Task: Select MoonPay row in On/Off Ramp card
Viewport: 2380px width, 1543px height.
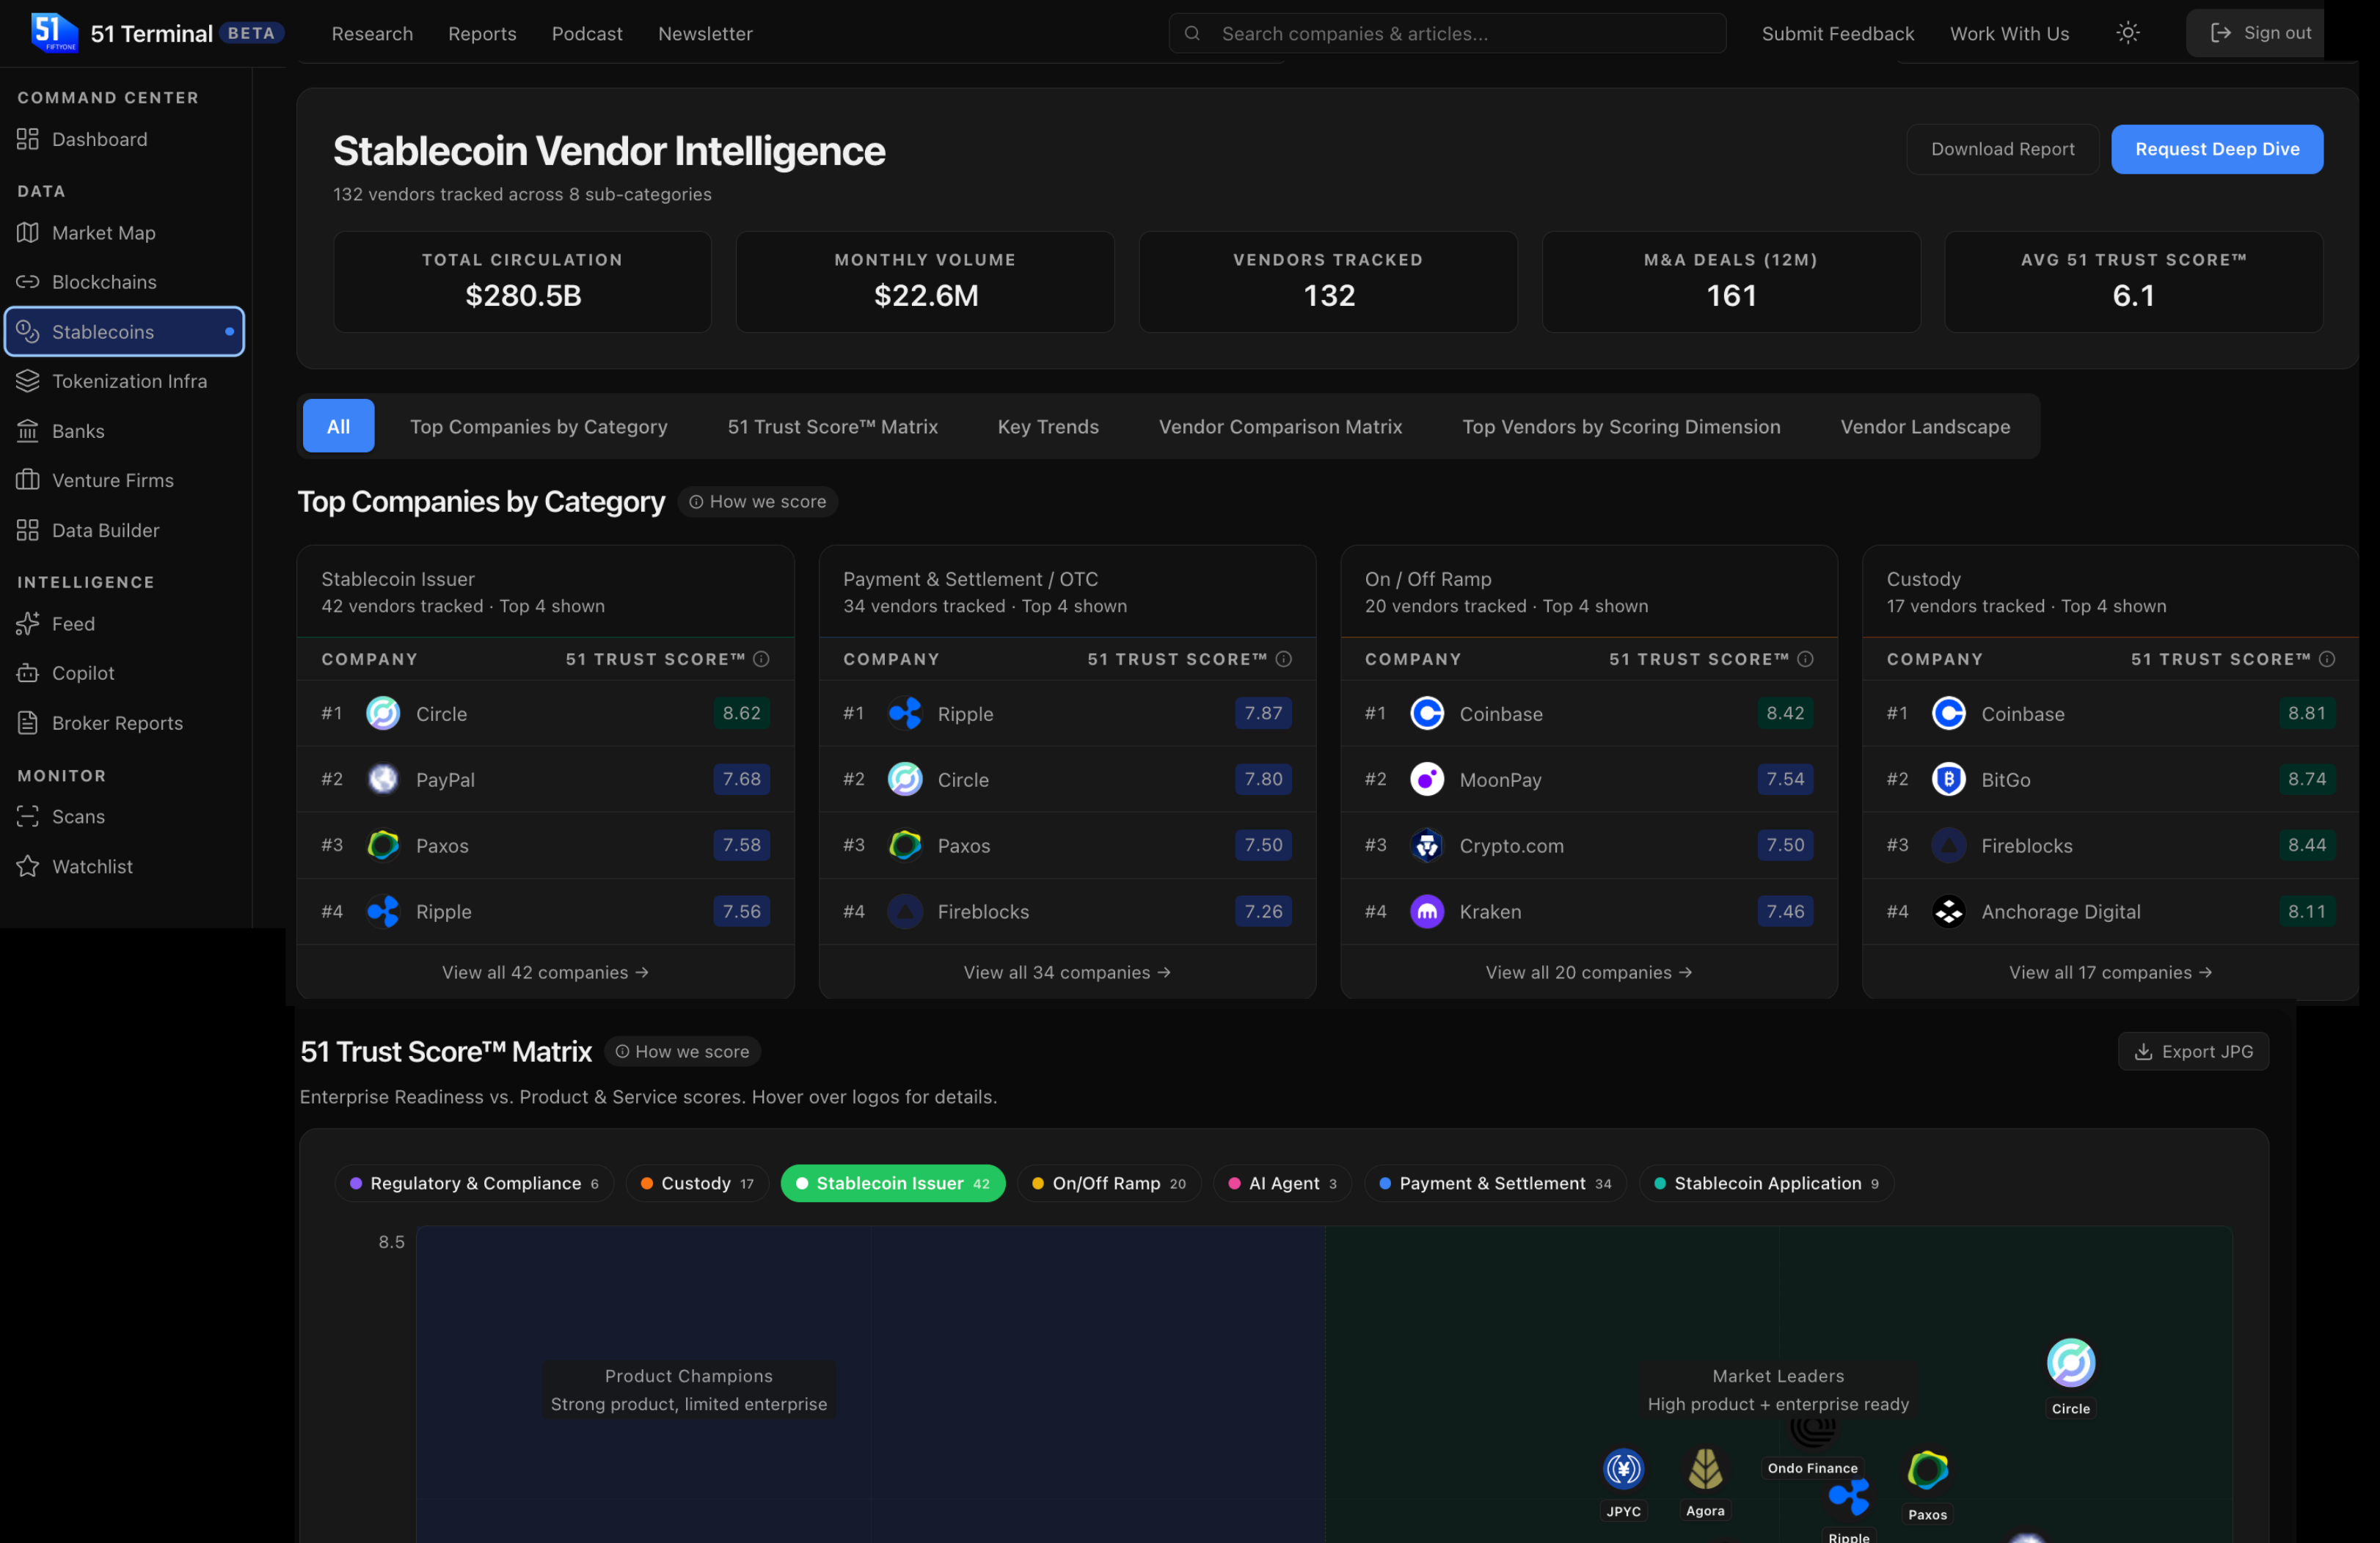Action: coord(1589,780)
